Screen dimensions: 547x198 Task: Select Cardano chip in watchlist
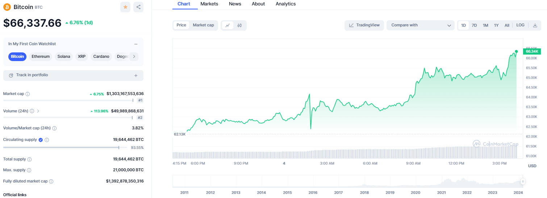(x=101, y=56)
